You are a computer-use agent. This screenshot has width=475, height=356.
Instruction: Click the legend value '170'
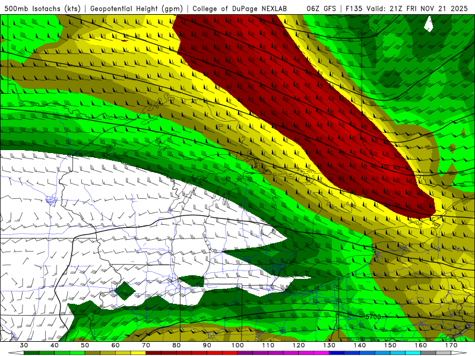[x=451, y=345]
